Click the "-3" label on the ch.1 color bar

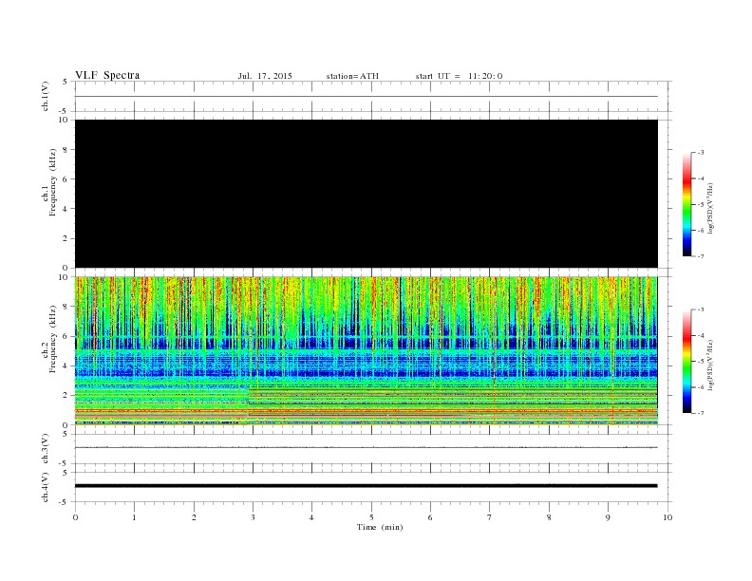[701, 153]
